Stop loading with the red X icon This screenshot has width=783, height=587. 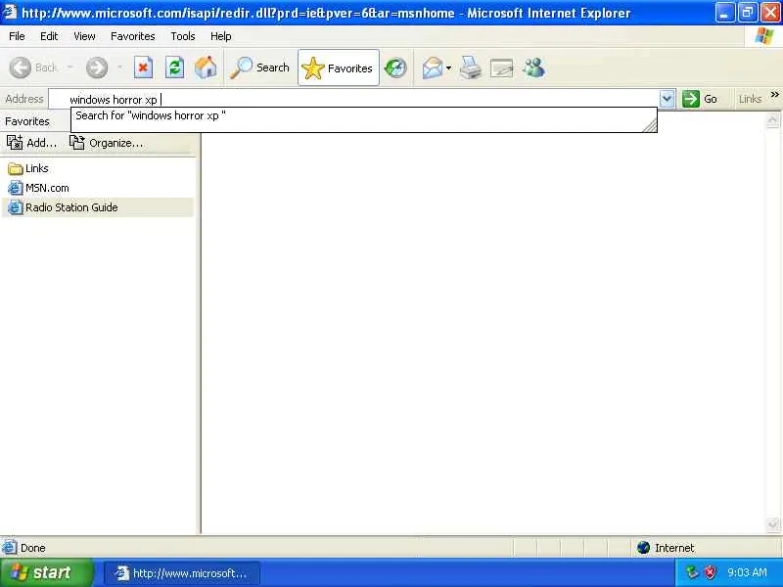[x=143, y=68]
